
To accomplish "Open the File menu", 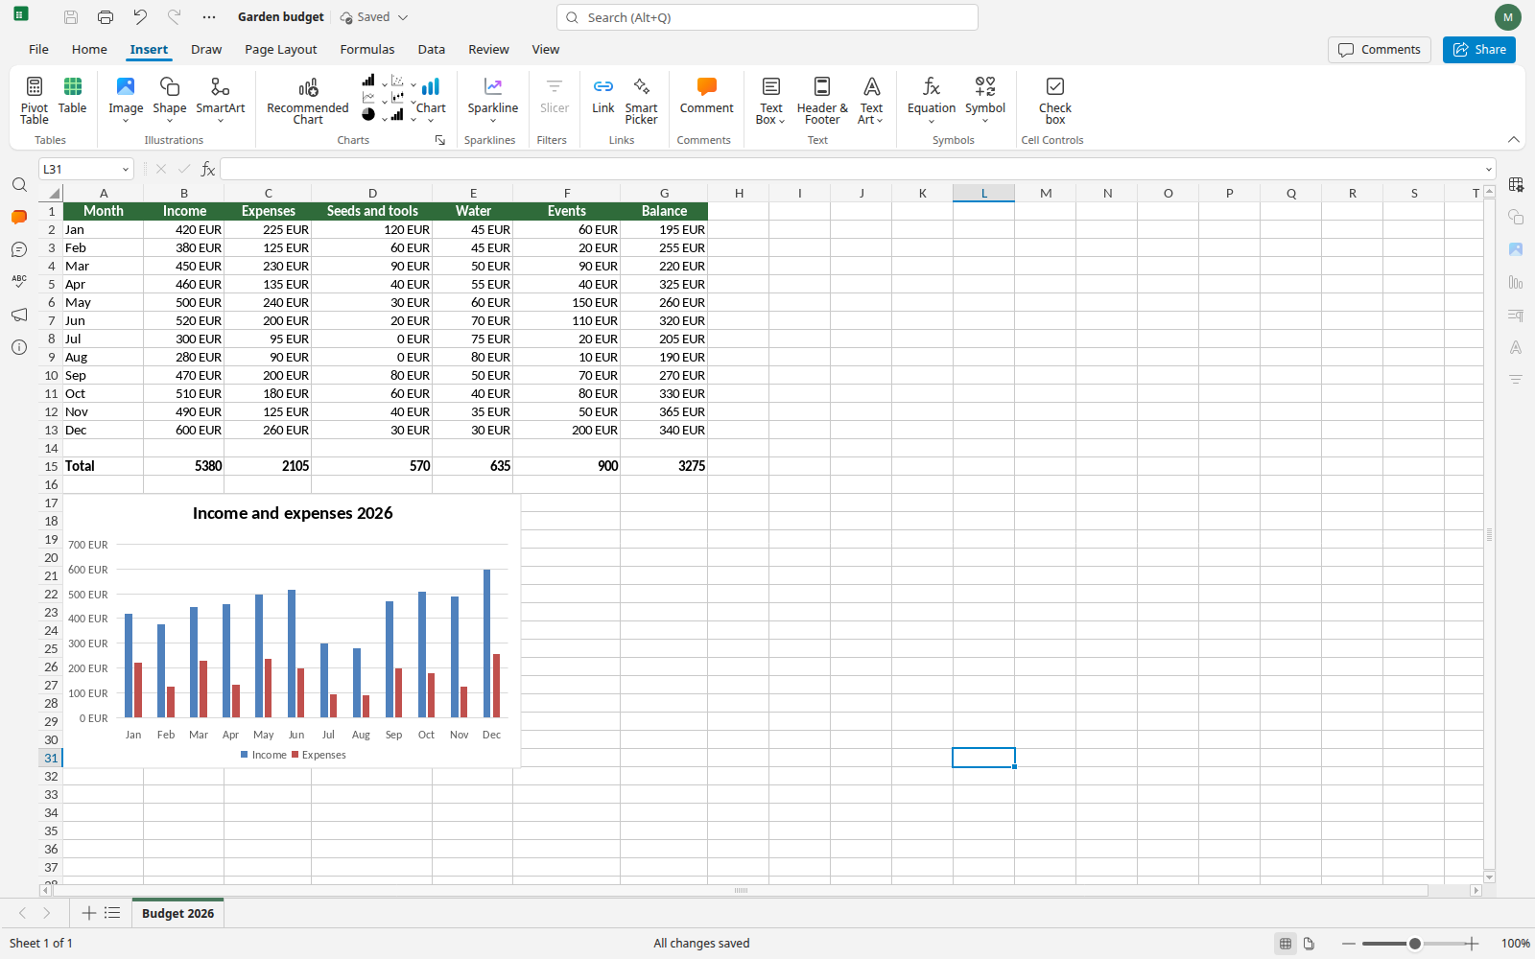I will coord(38,50).
